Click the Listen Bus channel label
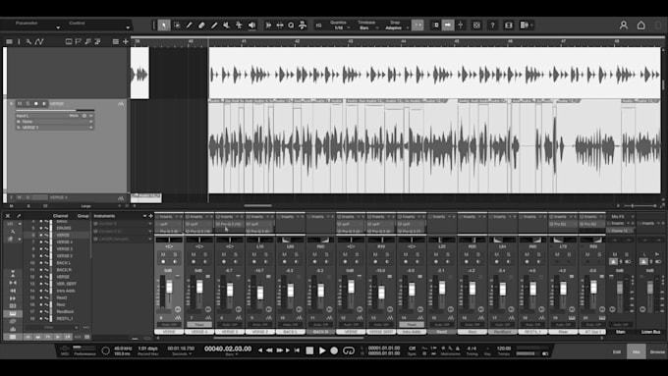Screen dimensions: 668x376 click(x=650, y=332)
